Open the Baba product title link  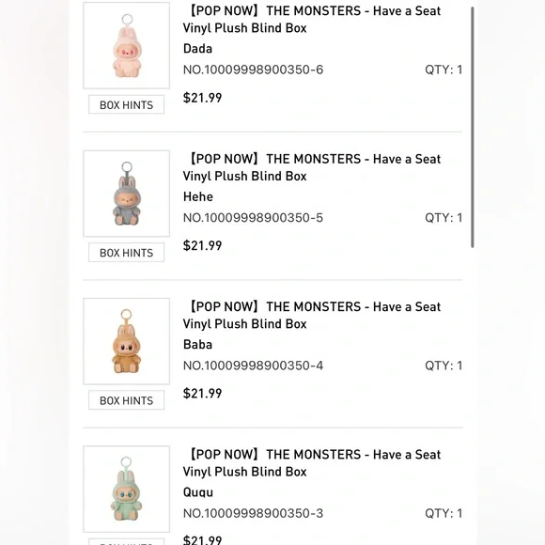[x=312, y=315]
